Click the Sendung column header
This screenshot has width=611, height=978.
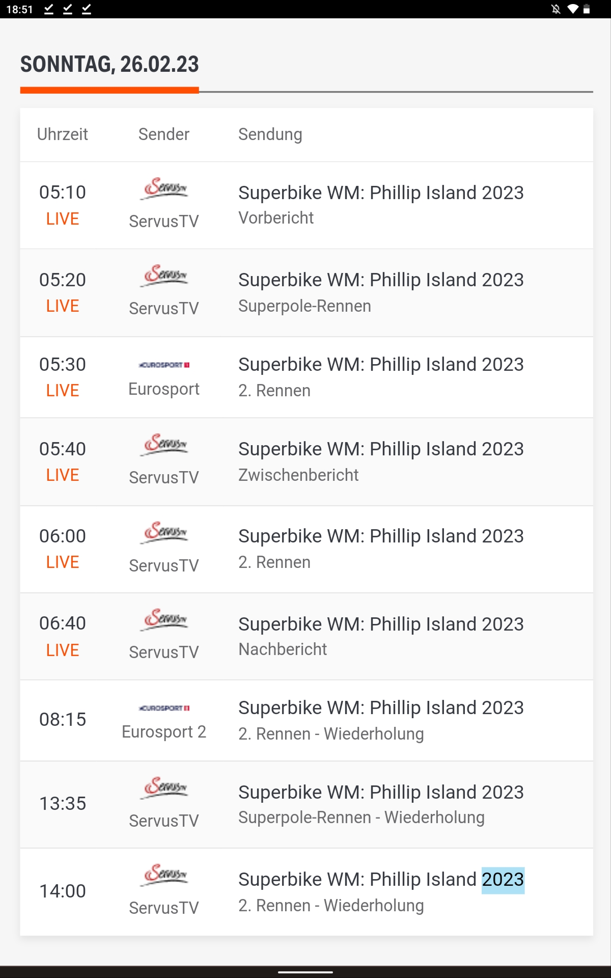(x=270, y=134)
